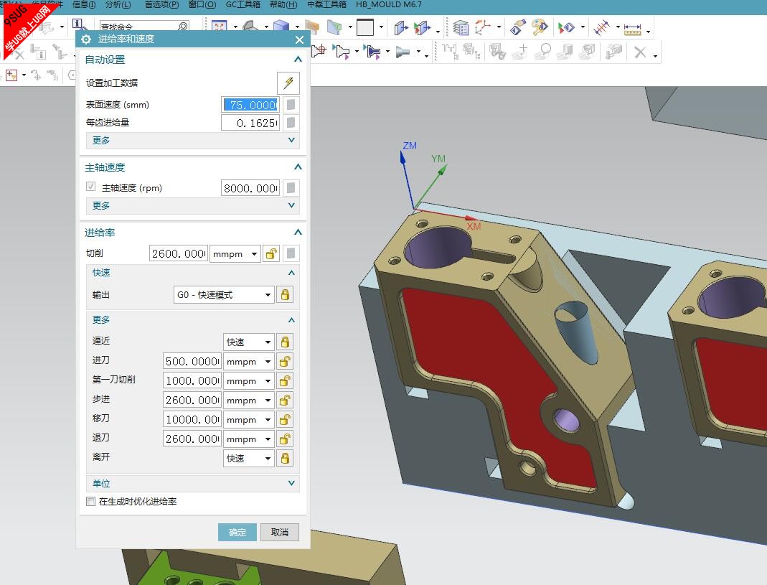This screenshot has width=767, height=585.
Task: Click the green-red arrow diamond toolbar icon
Action: [x=566, y=27]
